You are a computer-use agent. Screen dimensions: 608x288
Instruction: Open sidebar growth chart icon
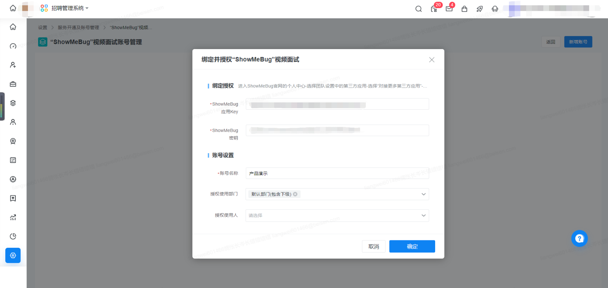pyautogui.click(x=13, y=217)
